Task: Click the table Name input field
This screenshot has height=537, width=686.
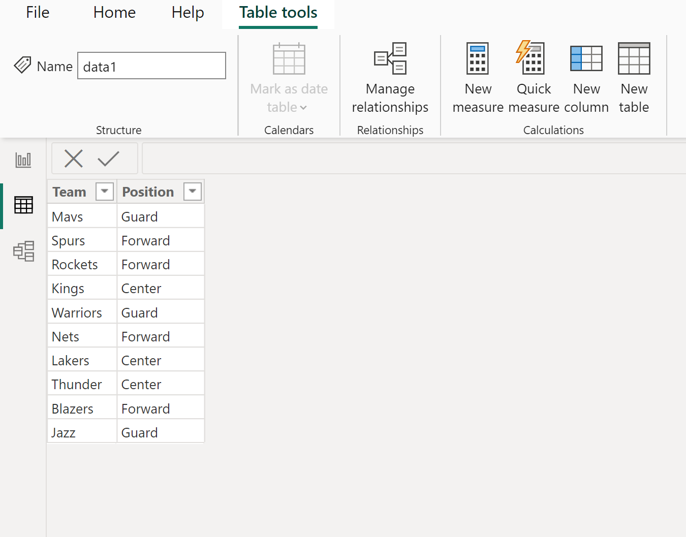Action: [x=151, y=66]
